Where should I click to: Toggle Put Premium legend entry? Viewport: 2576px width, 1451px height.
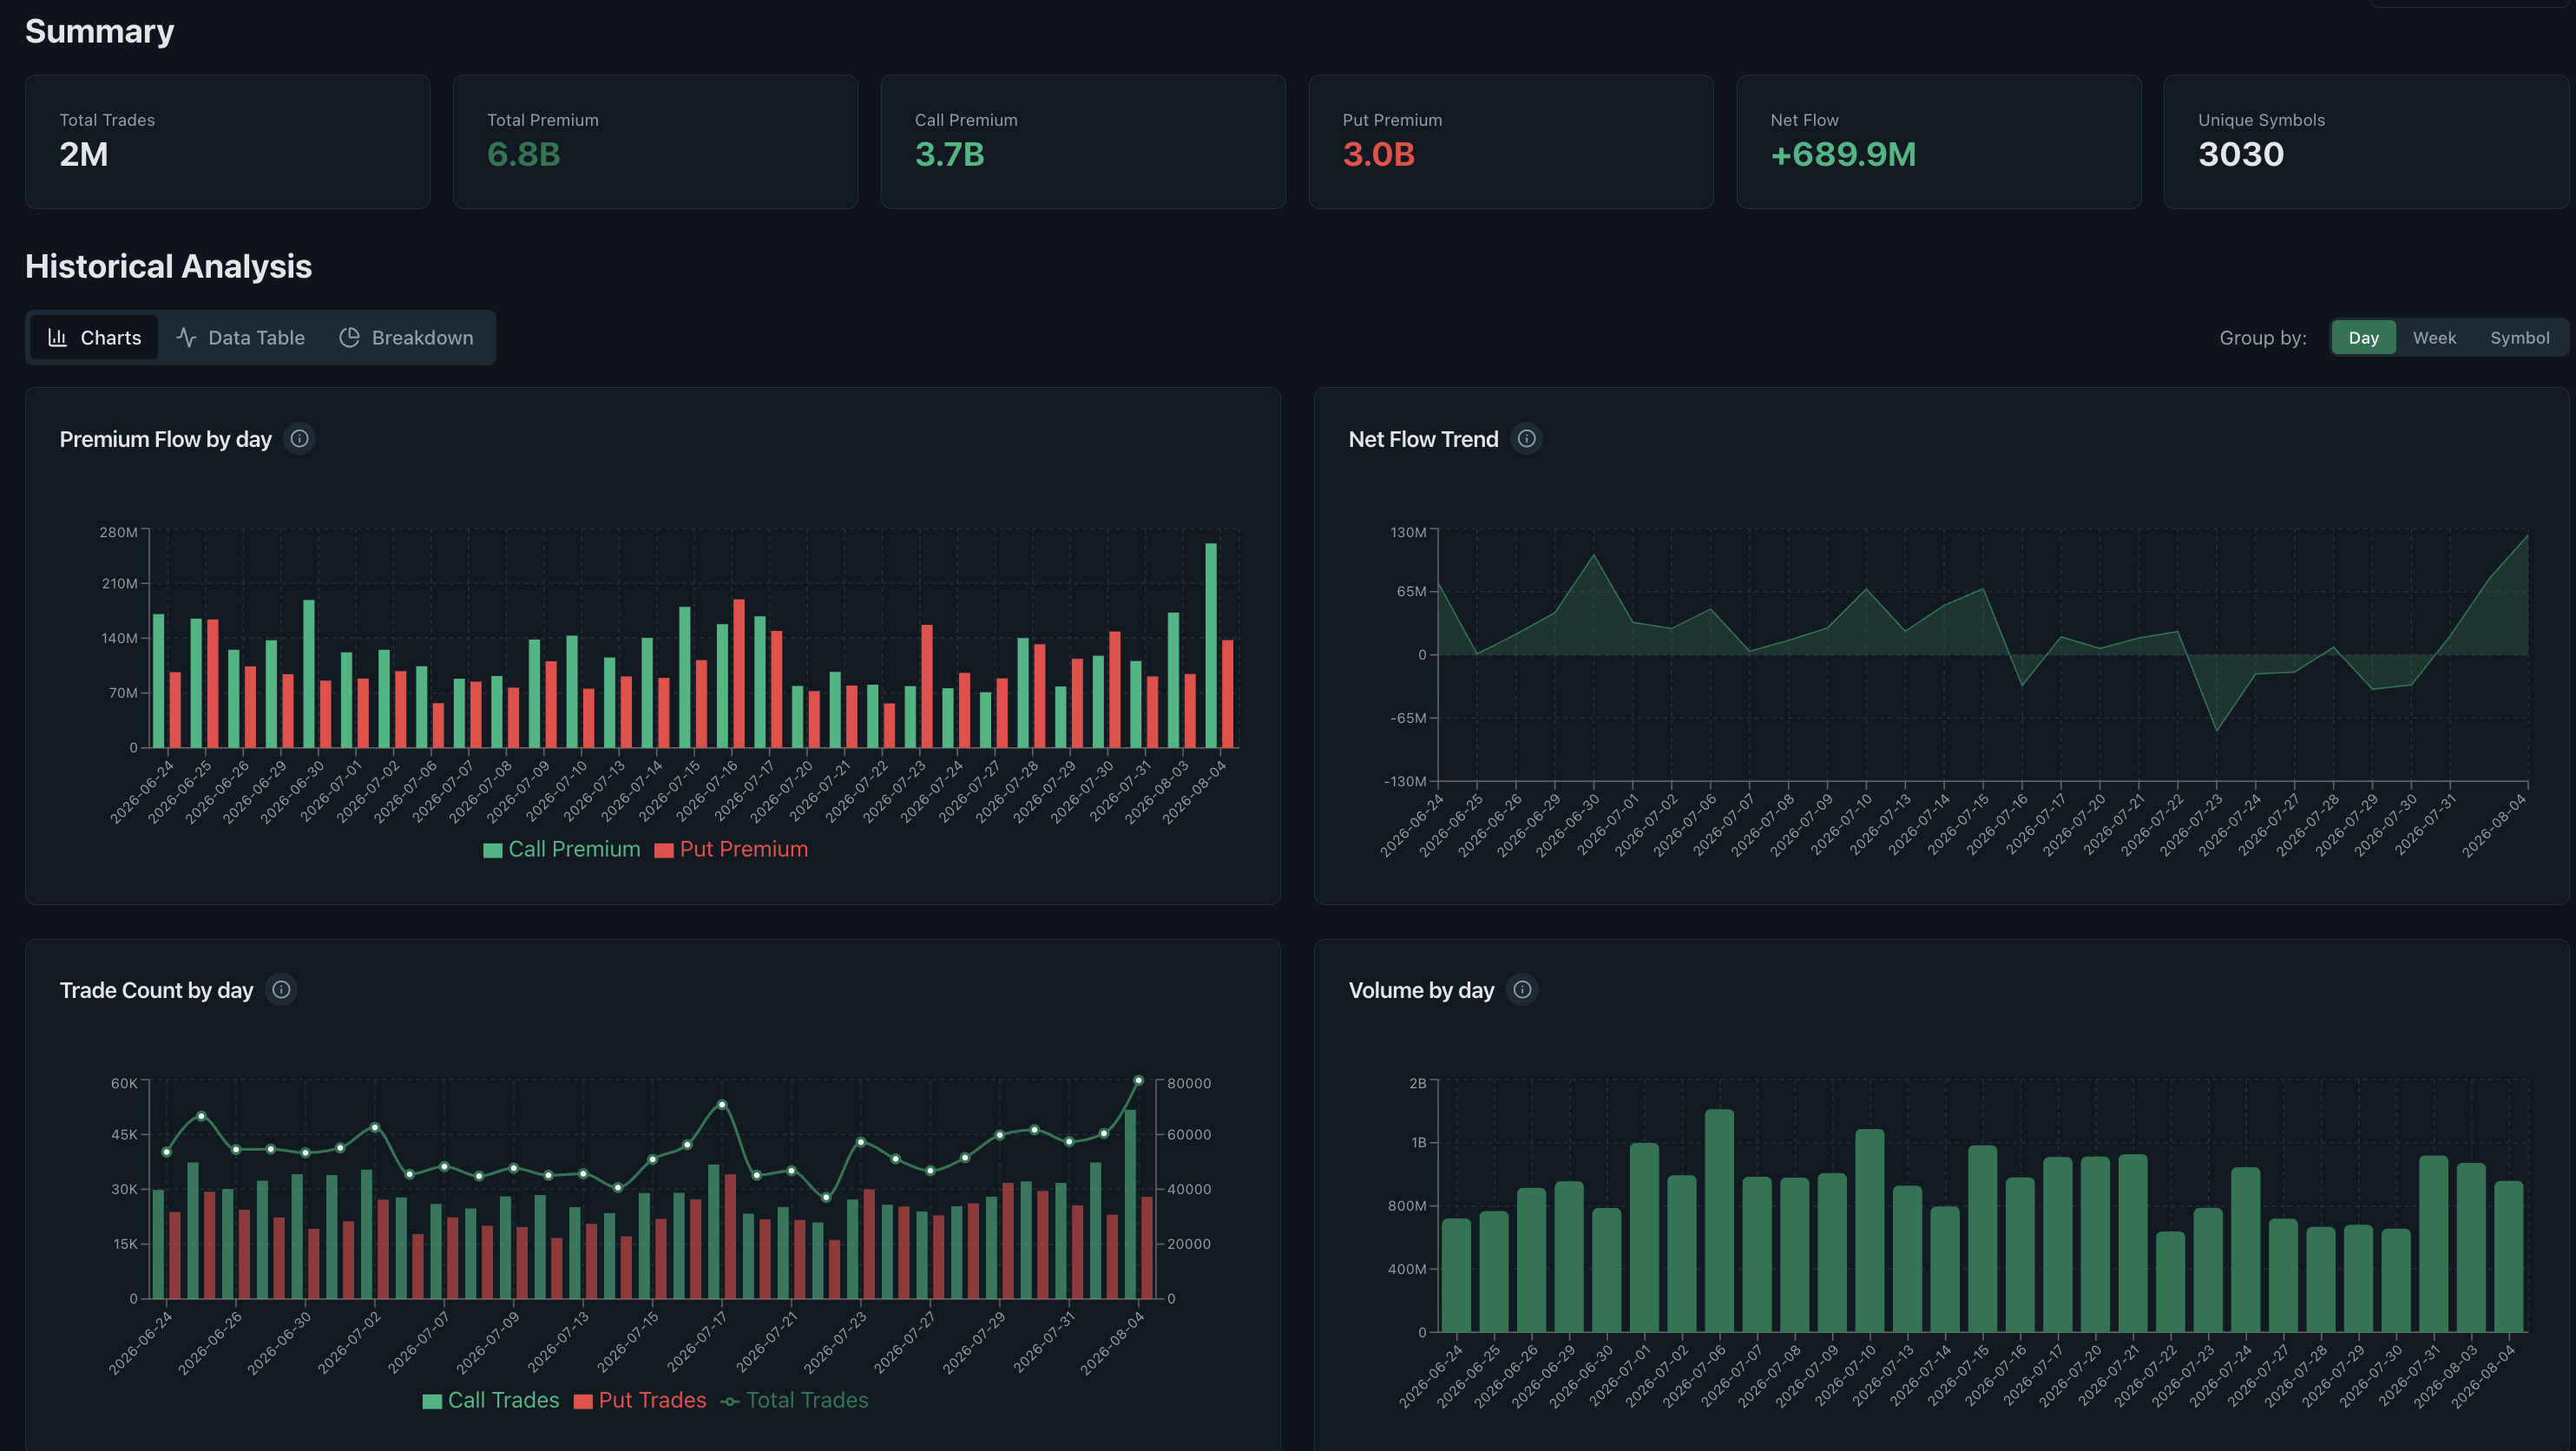pos(731,849)
